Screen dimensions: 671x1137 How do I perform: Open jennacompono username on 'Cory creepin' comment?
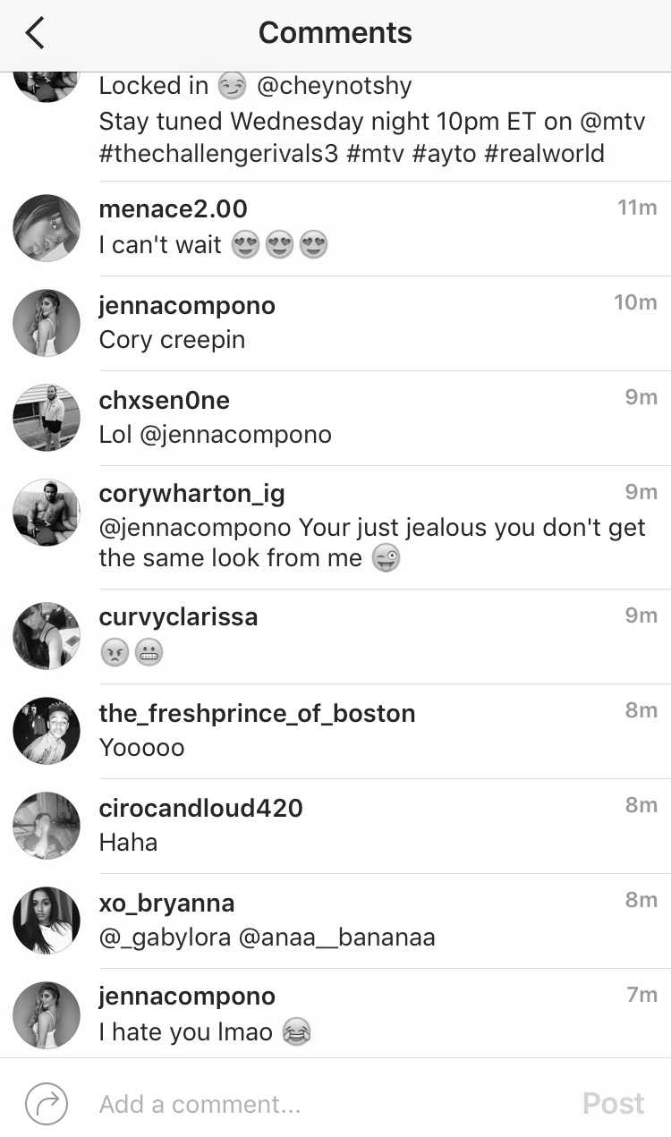tap(187, 306)
